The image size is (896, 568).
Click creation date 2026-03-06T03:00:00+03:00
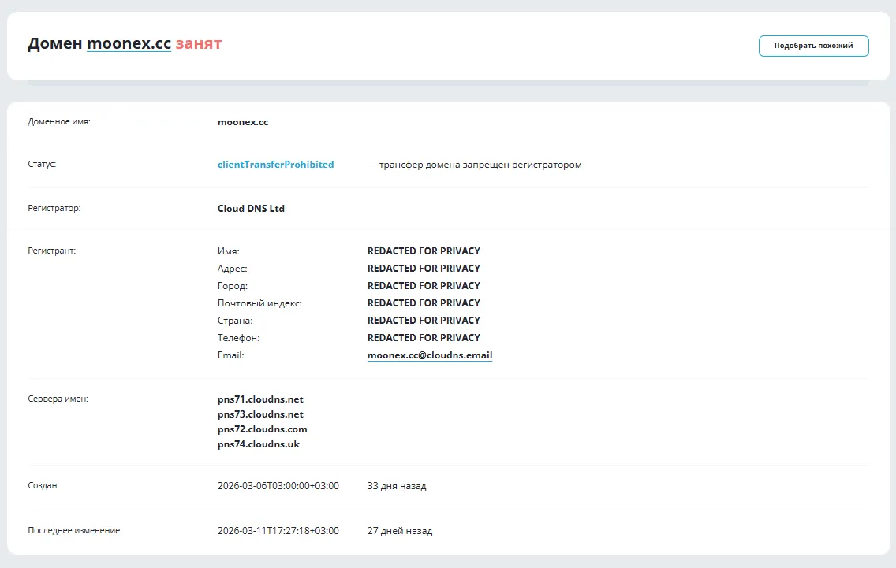tap(278, 486)
